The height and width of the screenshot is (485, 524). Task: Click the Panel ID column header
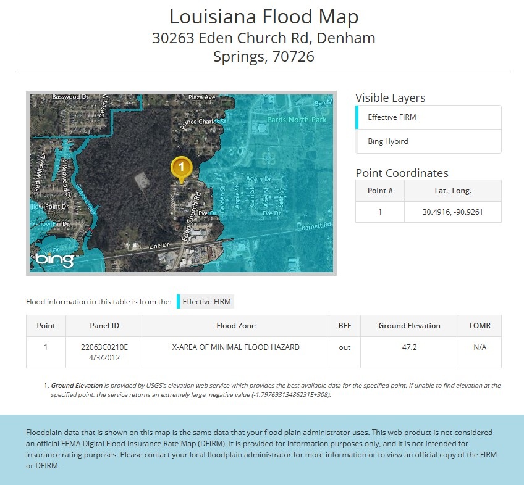click(104, 326)
